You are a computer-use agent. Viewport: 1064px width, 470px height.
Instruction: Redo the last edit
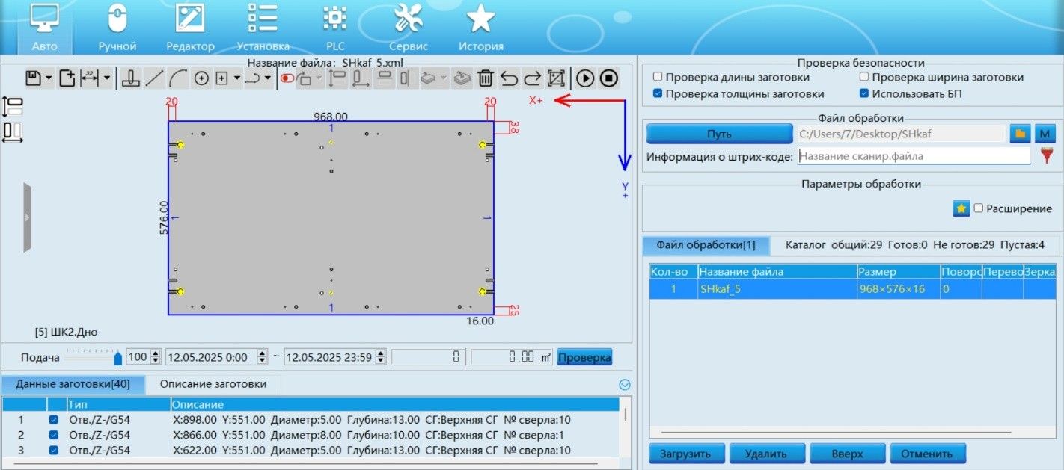[x=532, y=78]
